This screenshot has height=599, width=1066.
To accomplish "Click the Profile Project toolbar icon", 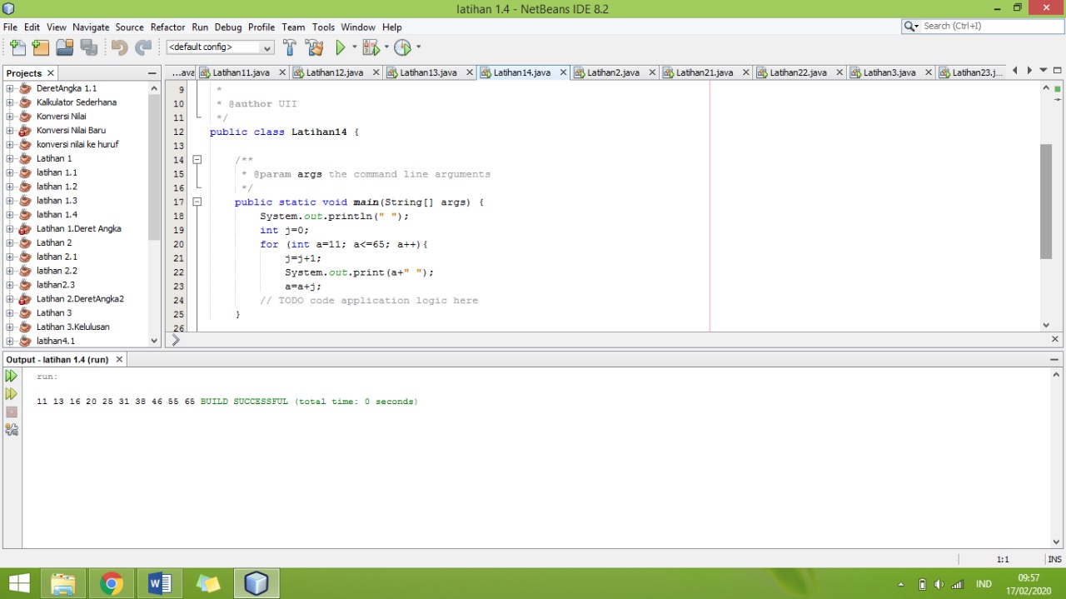I will coord(402,47).
